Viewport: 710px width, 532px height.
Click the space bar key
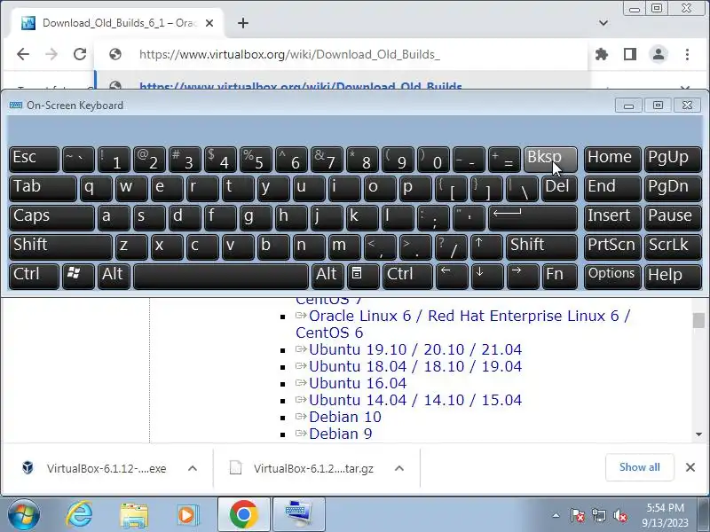[x=220, y=276]
